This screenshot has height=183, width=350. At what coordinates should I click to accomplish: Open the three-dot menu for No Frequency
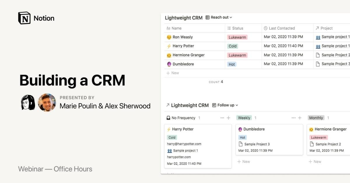click(222, 118)
